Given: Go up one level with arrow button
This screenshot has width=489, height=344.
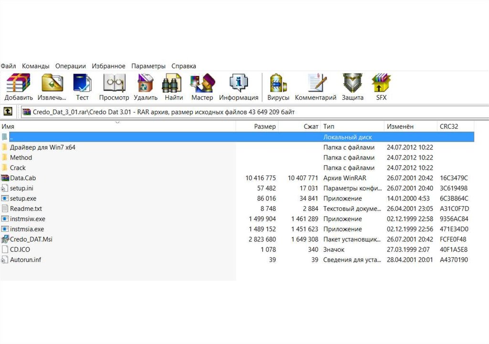Looking at the screenshot, I should point(8,112).
